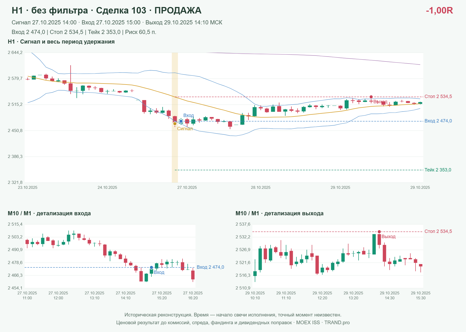
Task: Click the 'Стоп 2 534,5' label in exit detail chart
Action: point(438,231)
